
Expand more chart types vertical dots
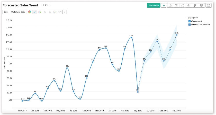click(65, 12)
